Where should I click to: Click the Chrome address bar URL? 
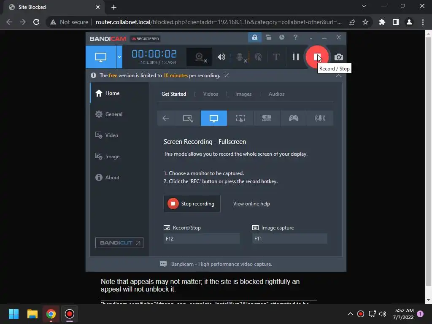pyautogui.click(x=219, y=22)
